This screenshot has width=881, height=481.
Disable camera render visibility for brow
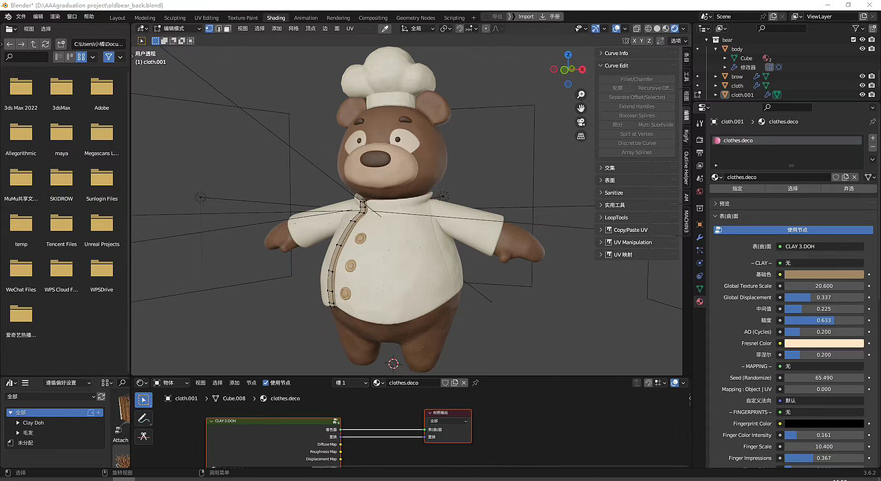click(871, 76)
